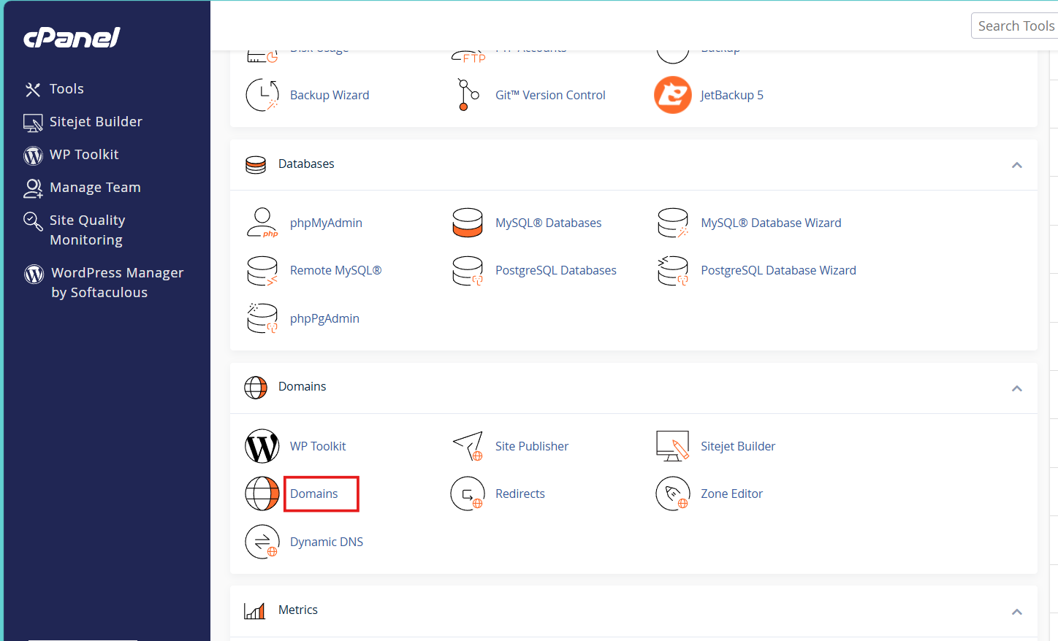Open the Redirects link

pos(520,494)
